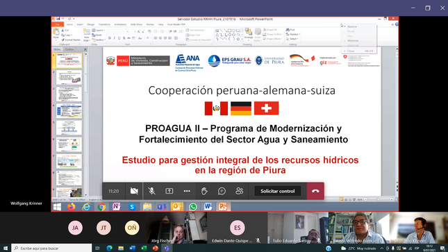448x252 pixels.
Task: Open the View ribbon tab
Action: [161, 24]
